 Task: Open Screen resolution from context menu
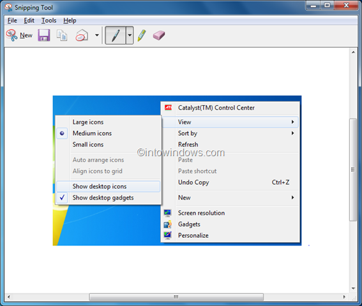(230, 213)
